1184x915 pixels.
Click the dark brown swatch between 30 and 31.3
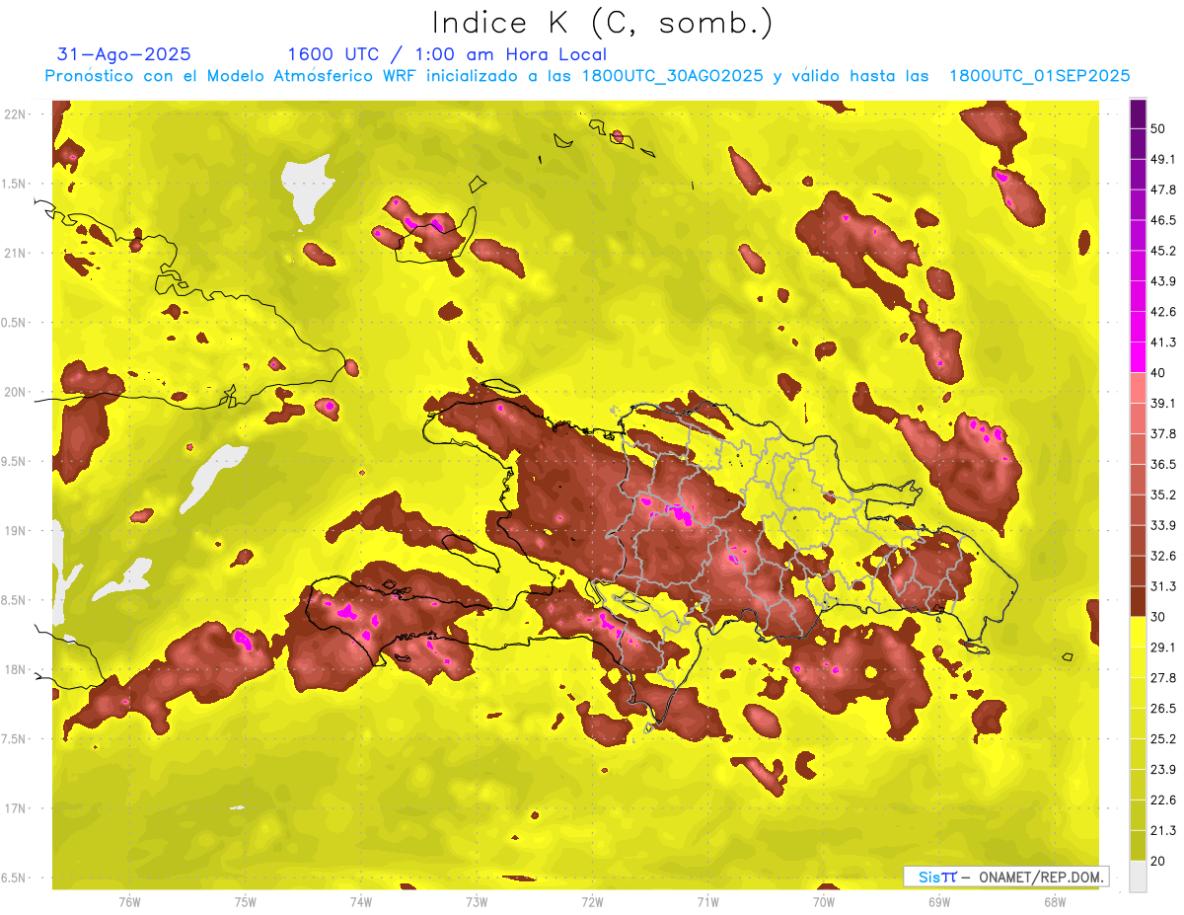pyautogui.click(x=1138, y=601)
